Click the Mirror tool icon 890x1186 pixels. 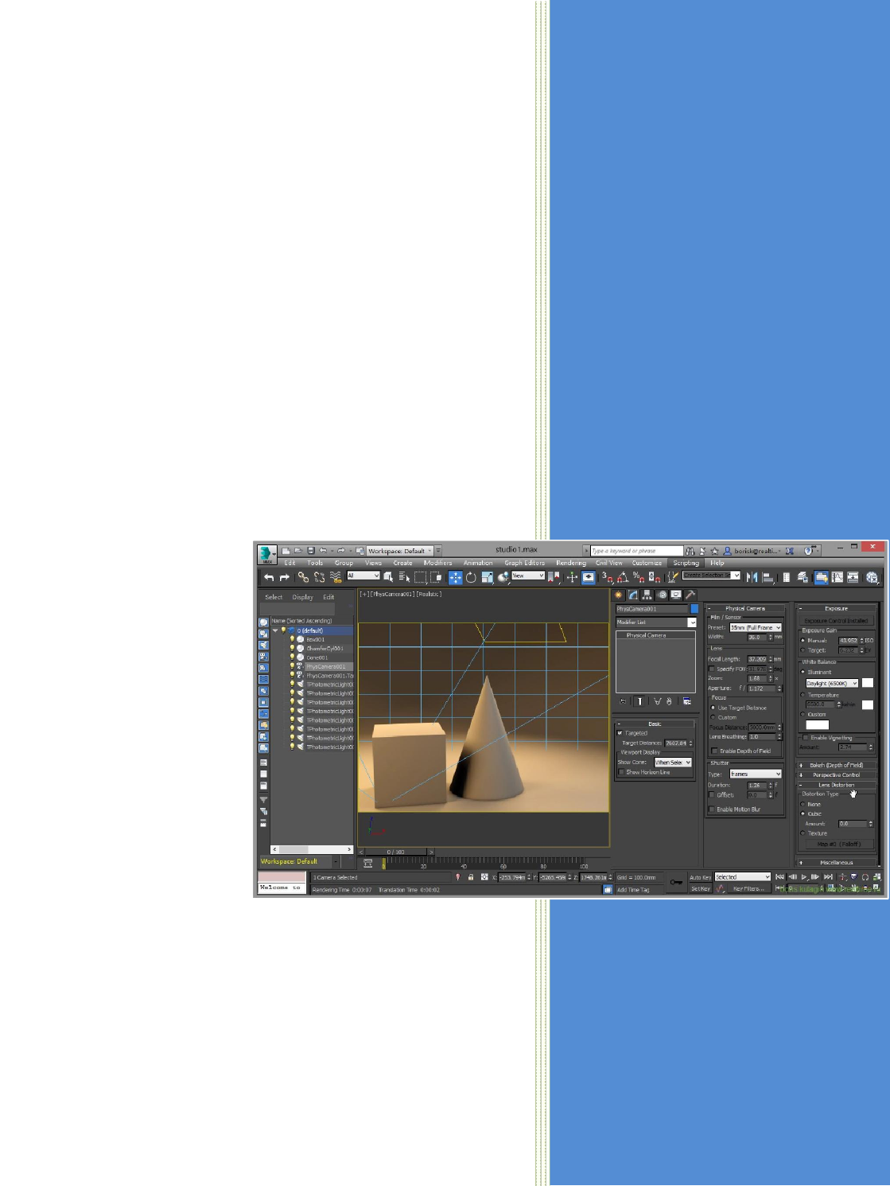[752, 577]
